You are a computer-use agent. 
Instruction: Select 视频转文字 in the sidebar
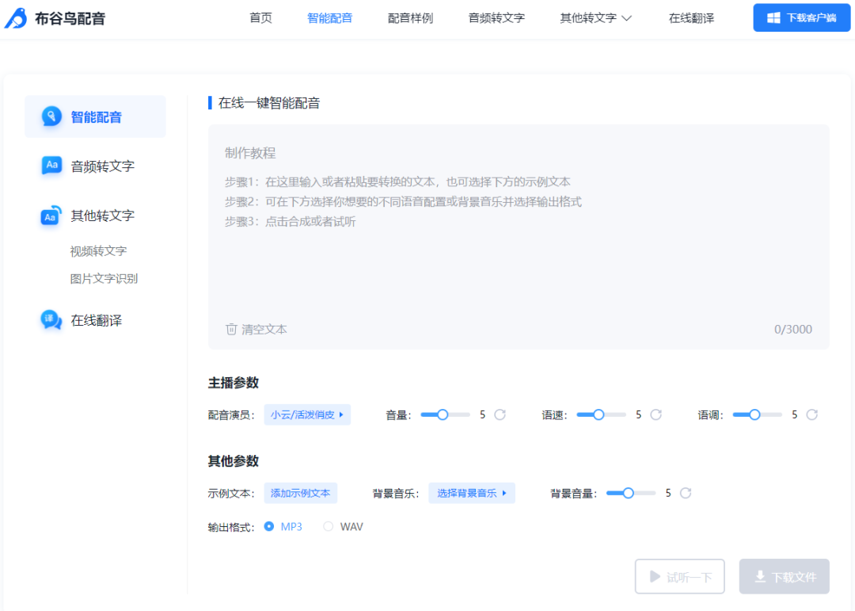(98, 251)
